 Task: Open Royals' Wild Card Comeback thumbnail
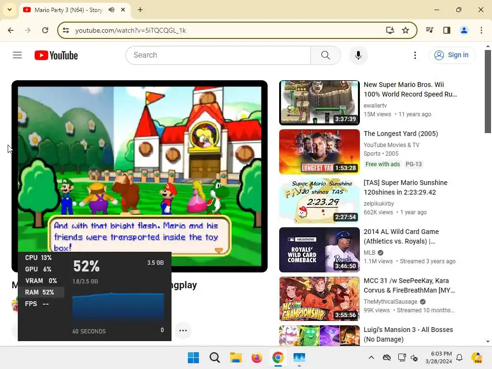(x=319, y=249)
